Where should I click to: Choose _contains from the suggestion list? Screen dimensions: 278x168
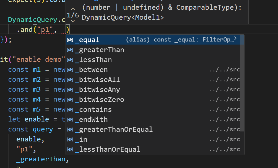[x=153, y=109]
